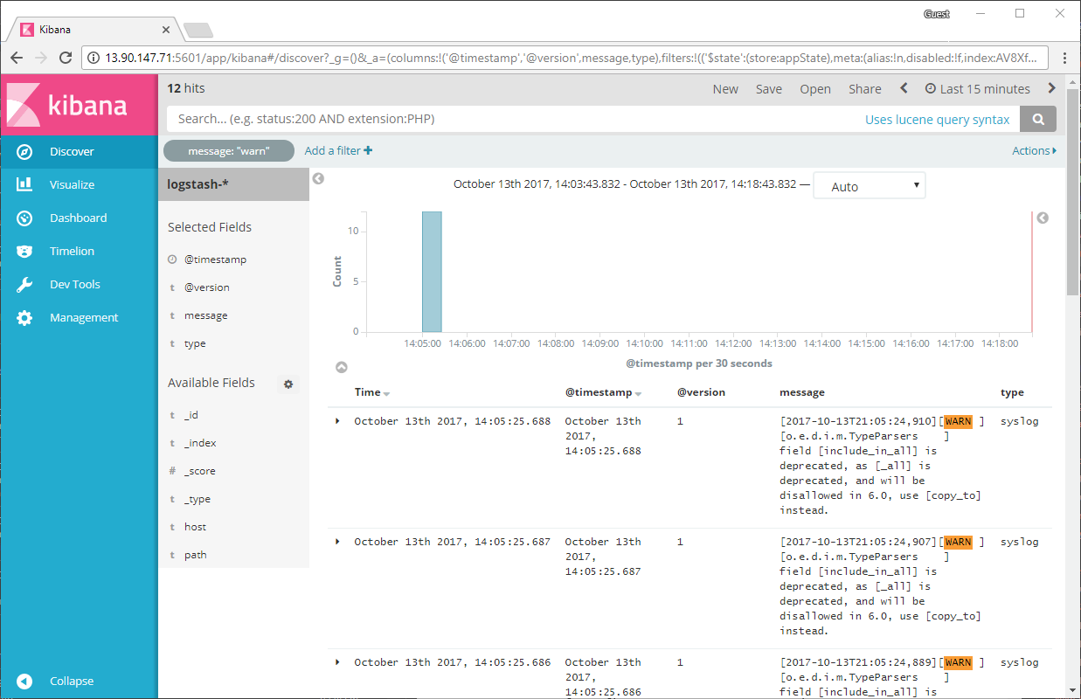Sort by @timestamp column header arrow
Screen dimensions: 1081x699
[638, 394]
